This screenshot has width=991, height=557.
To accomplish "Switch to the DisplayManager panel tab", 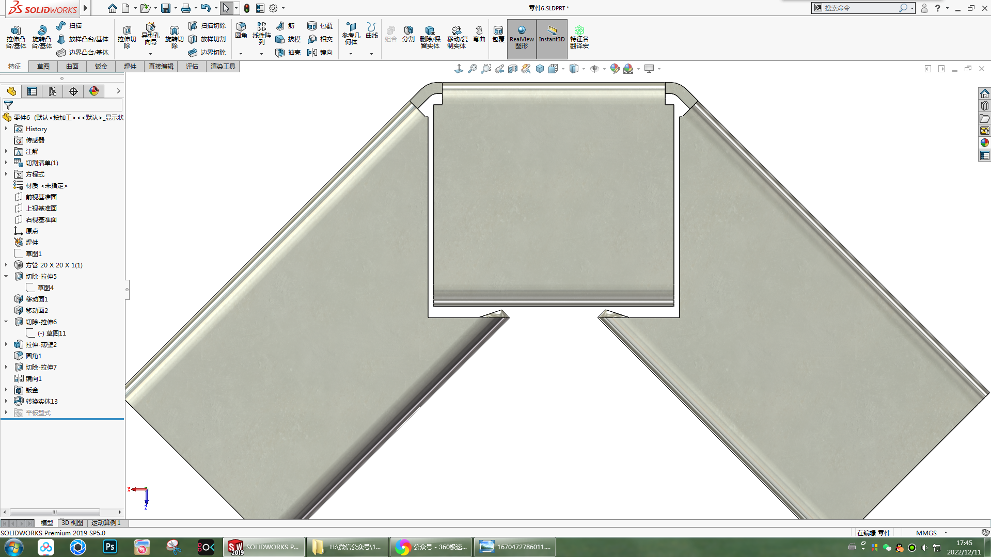I will (94, 91).
